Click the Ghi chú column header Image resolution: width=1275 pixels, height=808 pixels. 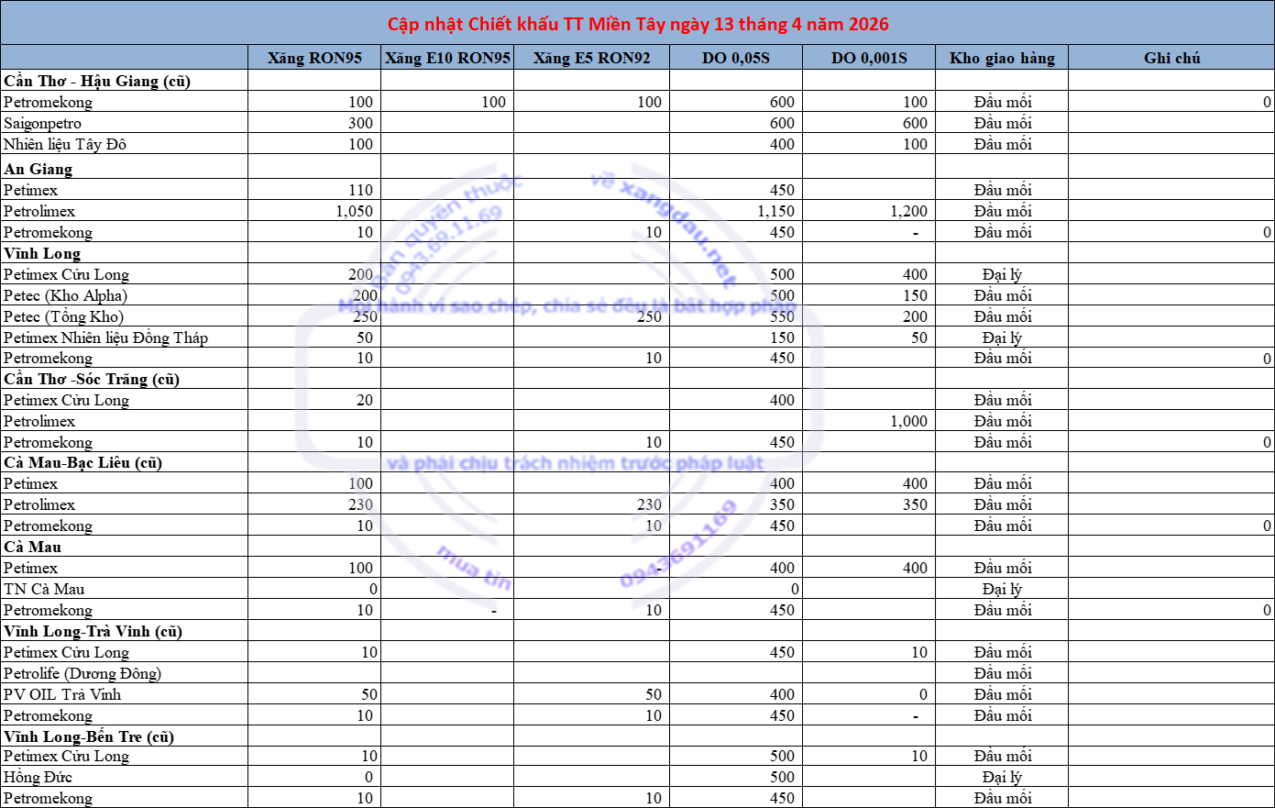(x=1171, y=58)
